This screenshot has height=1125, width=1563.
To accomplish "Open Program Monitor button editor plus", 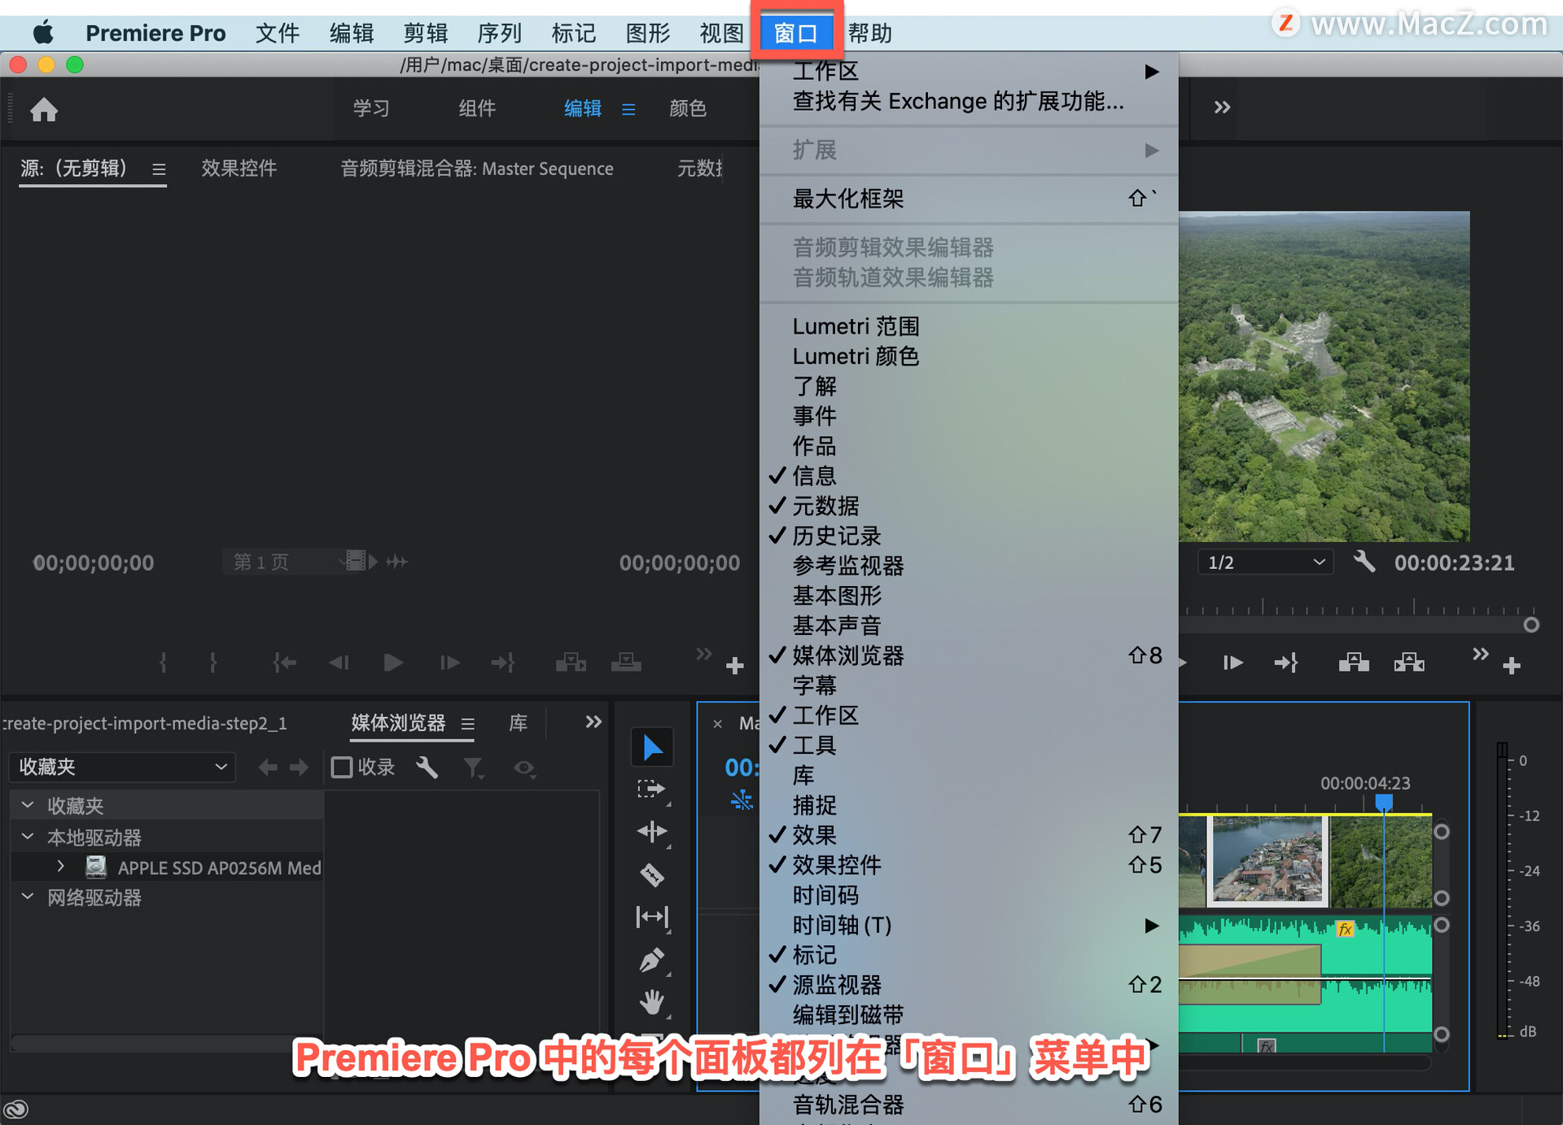I will tap(1512, 666).
